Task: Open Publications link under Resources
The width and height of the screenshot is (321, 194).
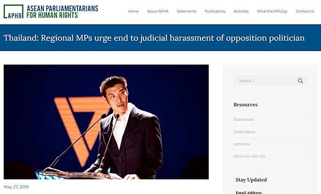Action: pos(244,132)
